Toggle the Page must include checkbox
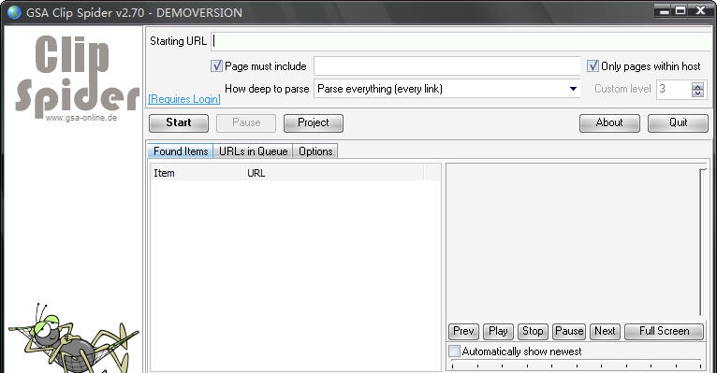This screenshot has width=717, height=373. [216, 66]
